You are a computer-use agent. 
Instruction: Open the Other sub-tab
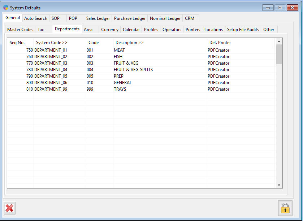(x=269, y=30)
